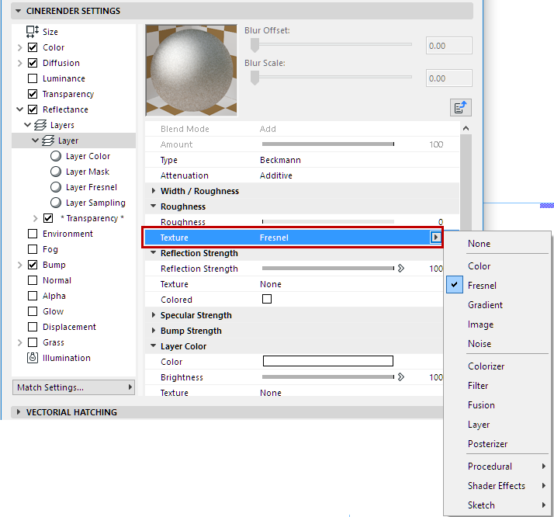Click Reflection Strength keyframe diamond icon
The image size is (554, 517).
[400, 269]
